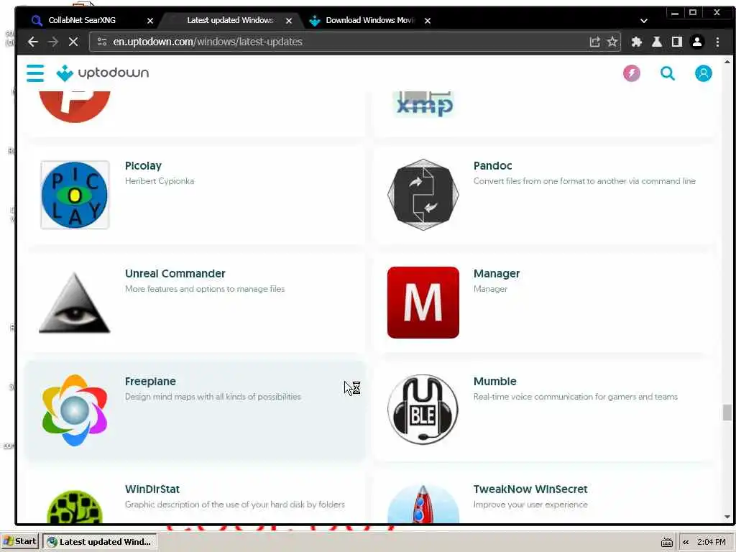Close the Download Windows Movie tab
This screenshot has width=736, height=552.
(427, 21)
